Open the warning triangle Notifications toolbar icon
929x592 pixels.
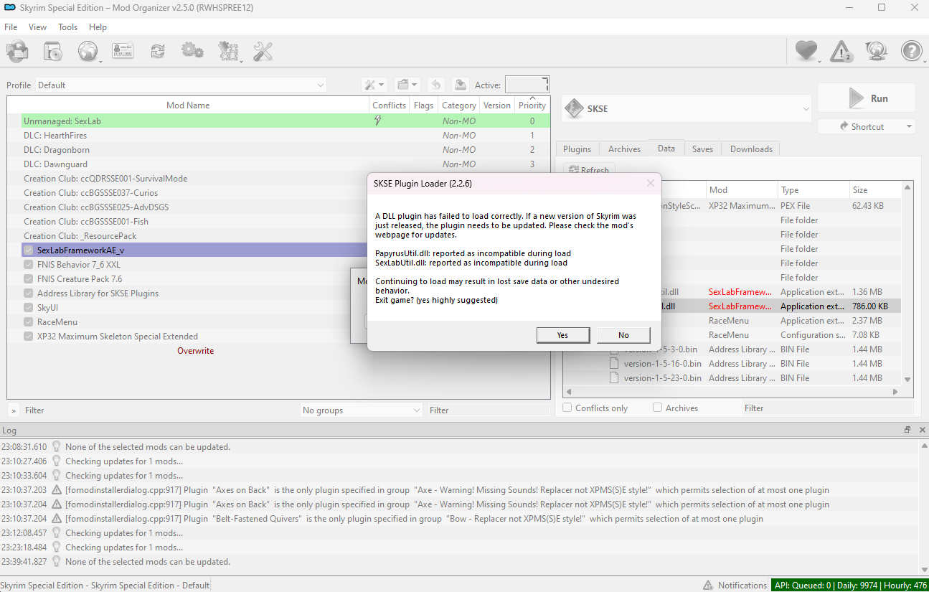841,51
